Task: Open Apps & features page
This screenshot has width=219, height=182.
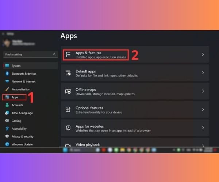Action: pos(135,55)
